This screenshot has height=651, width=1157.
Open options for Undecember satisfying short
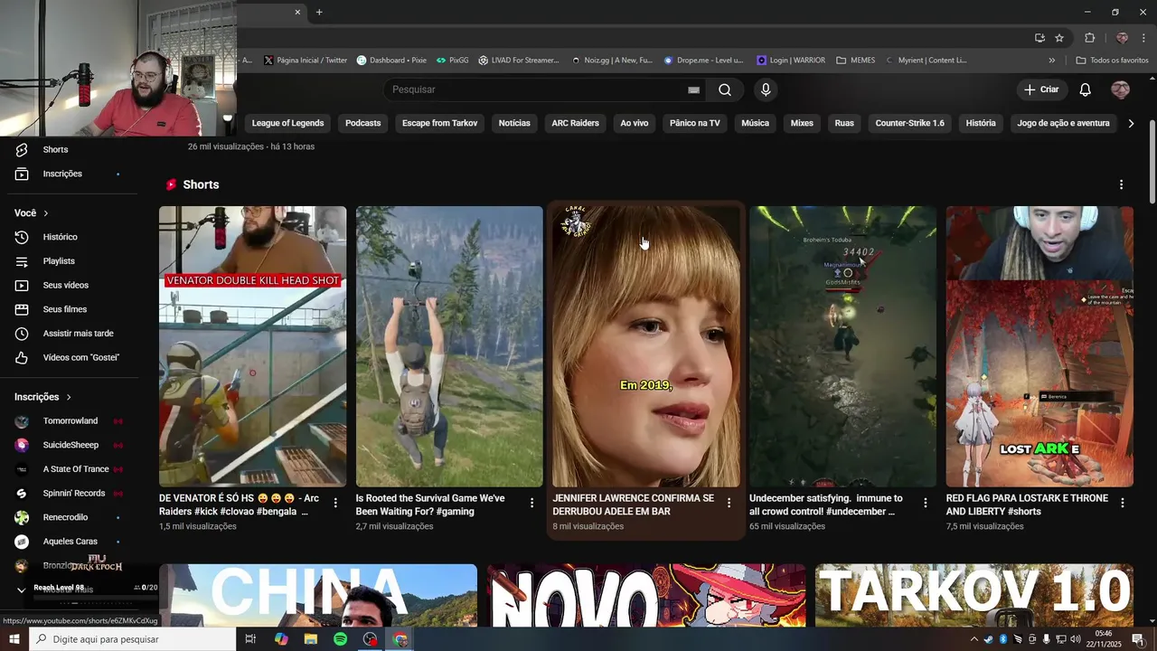coord(925,503)
